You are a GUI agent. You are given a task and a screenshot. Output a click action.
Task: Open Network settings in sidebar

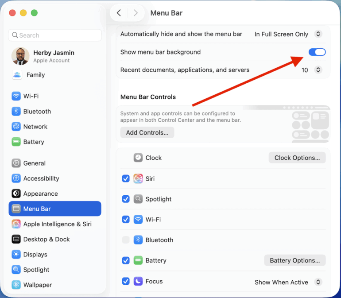55,127
